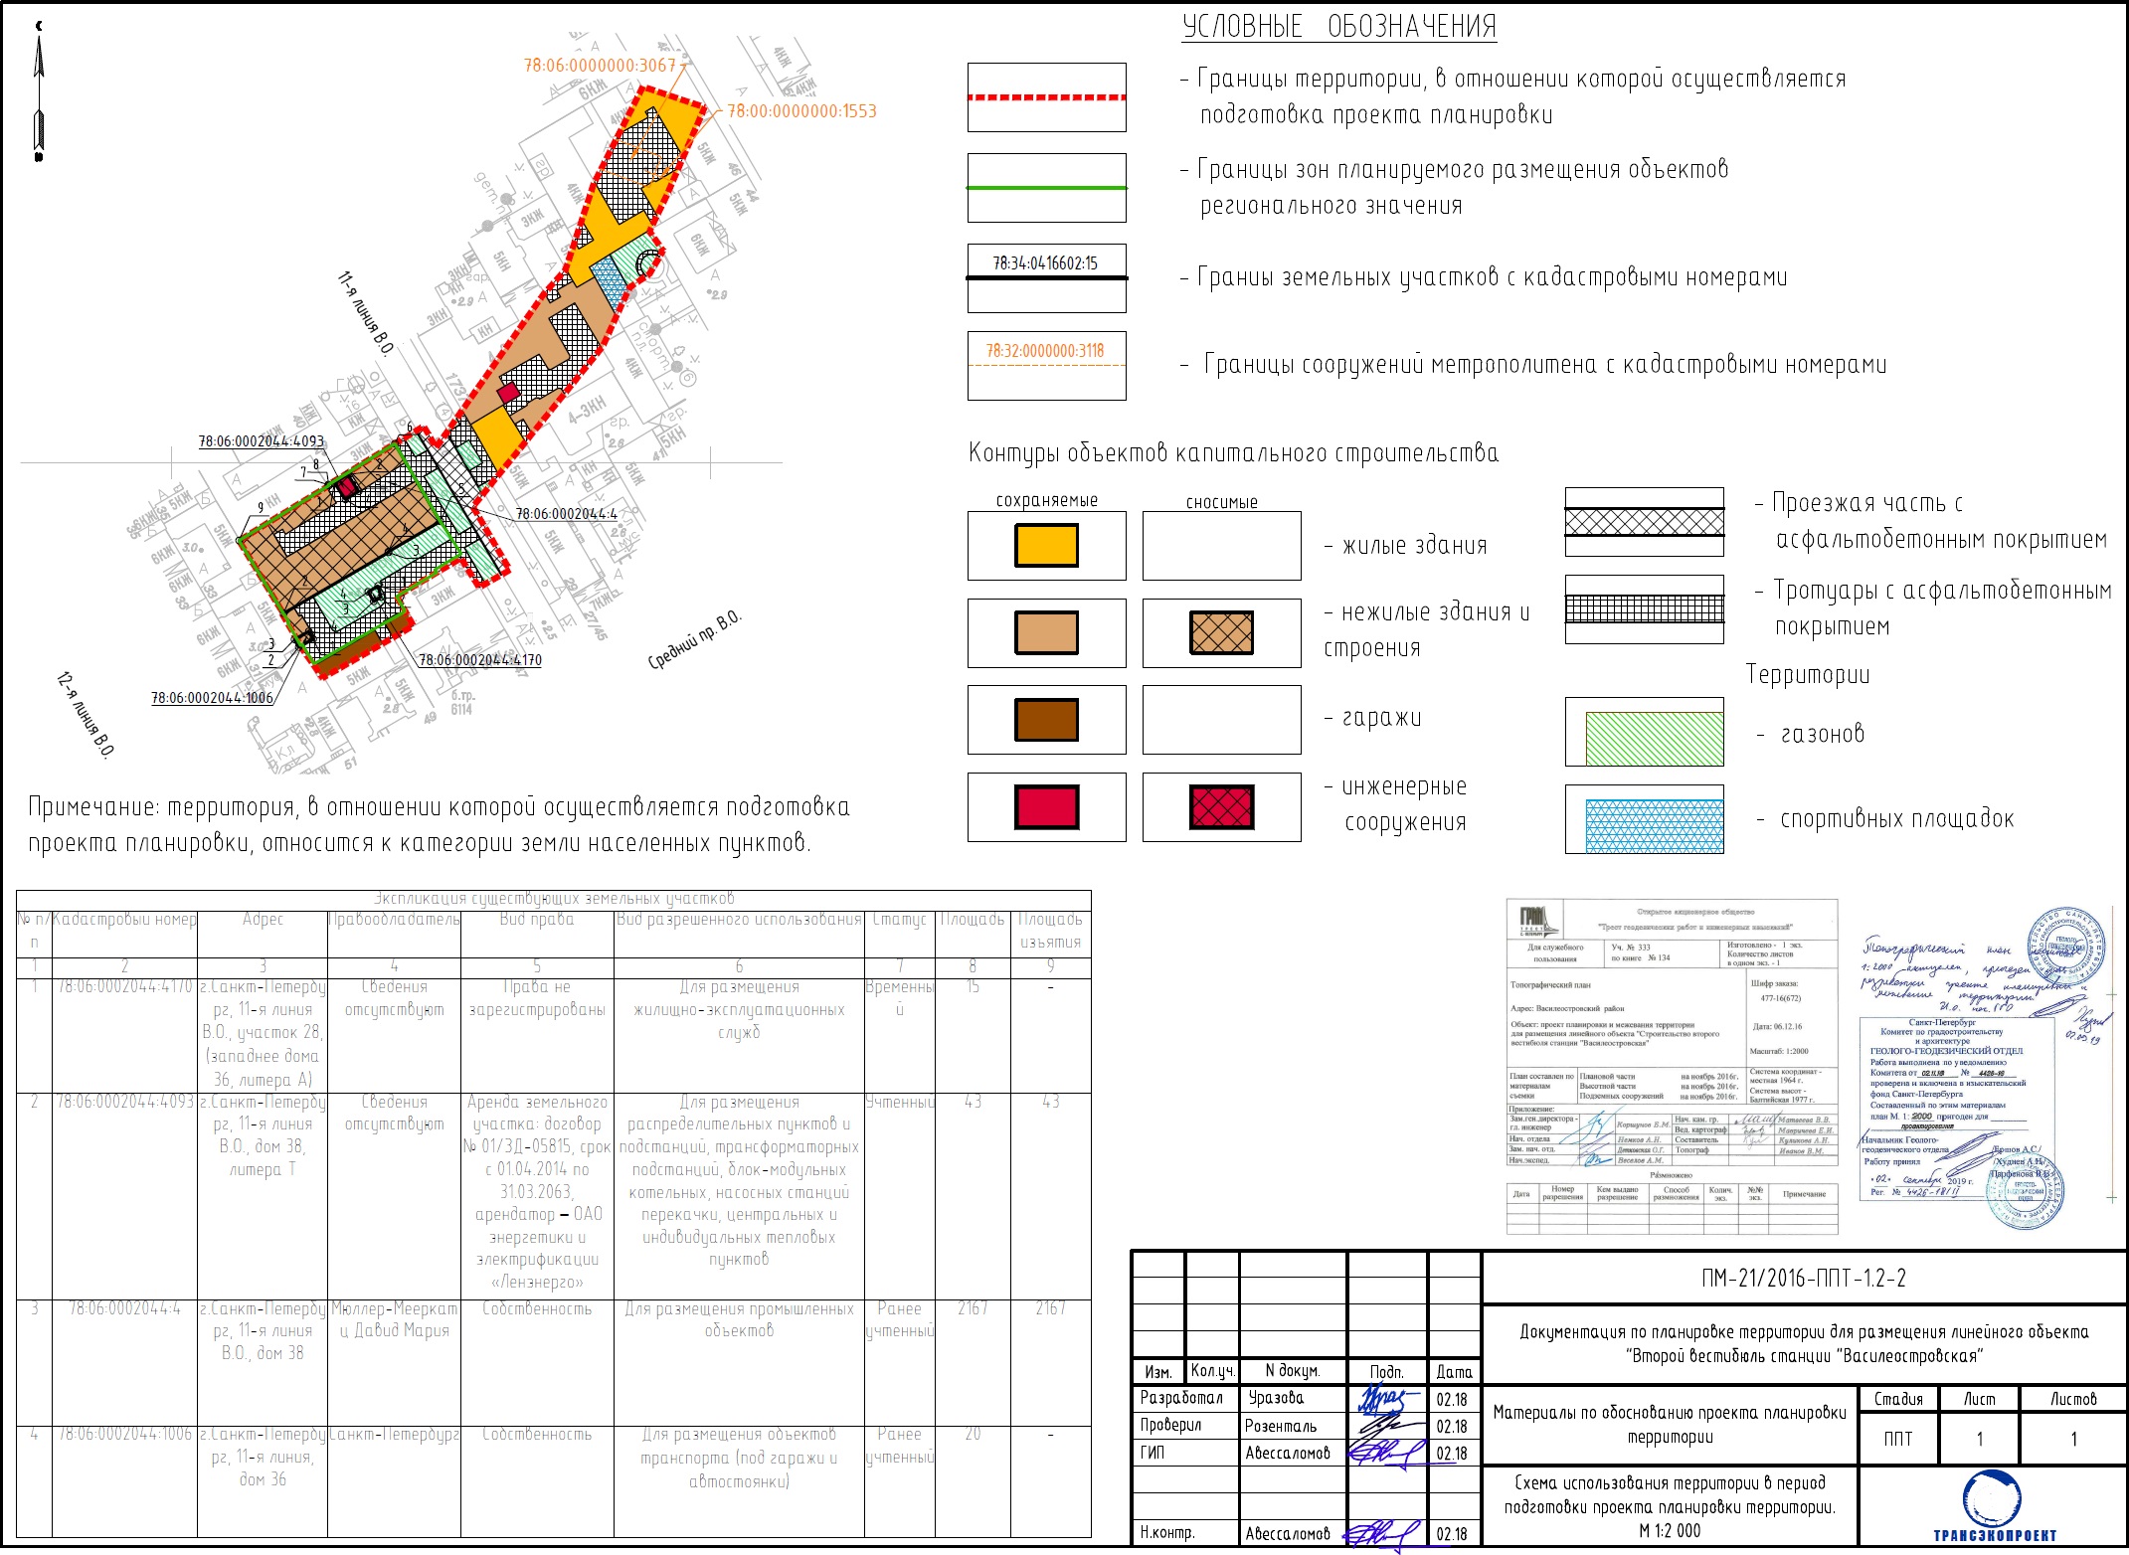The width and height of the screenshot is (2129, 1555).
Task: Click drawing code ПМ-21/2016-ППТ-1.2-2 in title block
Action: (x=1803, y=1279)
